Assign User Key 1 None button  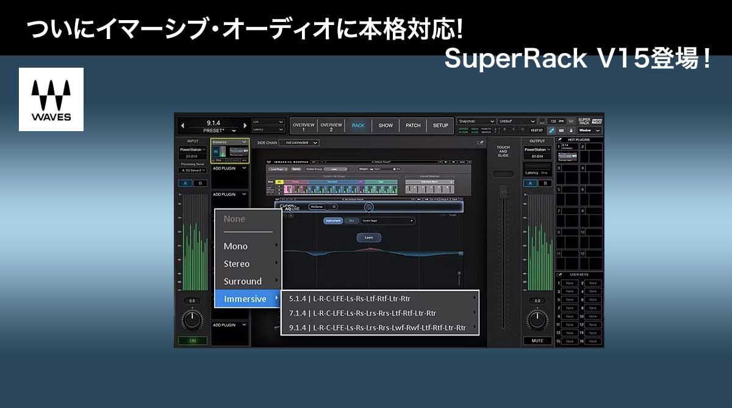coord(569,283)
